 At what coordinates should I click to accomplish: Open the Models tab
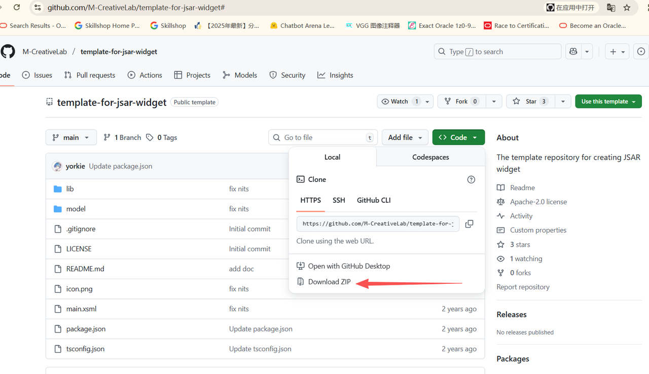(x=240, y=75)
